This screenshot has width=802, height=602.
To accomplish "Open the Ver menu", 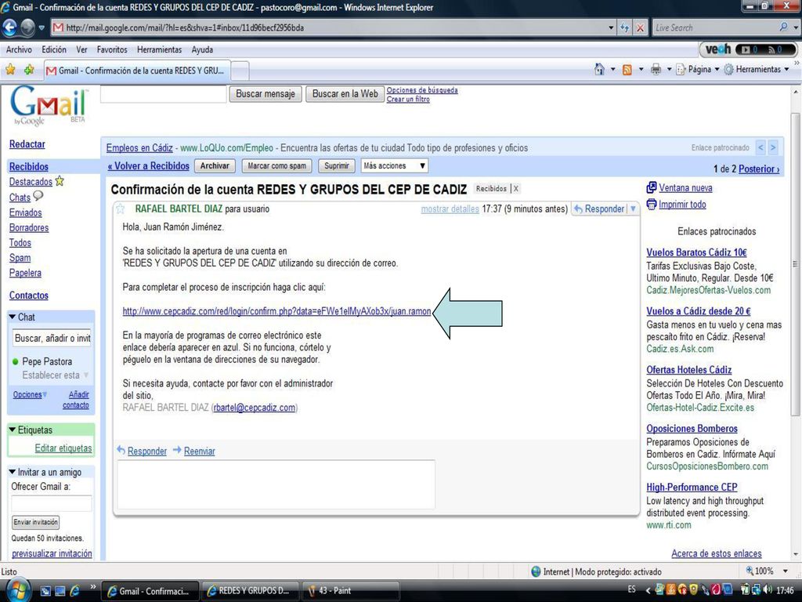I will (81, 49).
